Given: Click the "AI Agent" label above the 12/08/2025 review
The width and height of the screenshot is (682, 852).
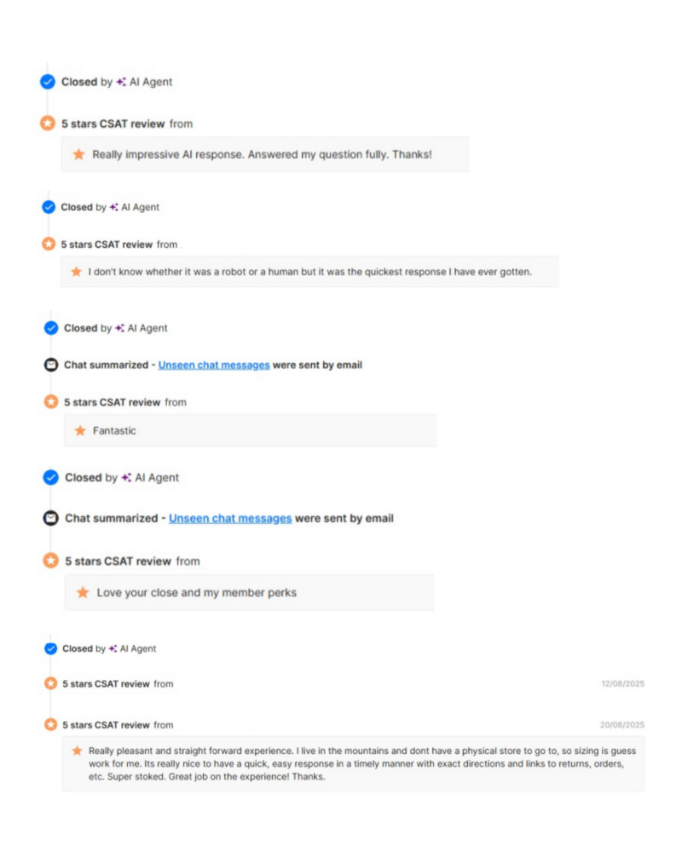Looking at the screenshot, I should pyautogui.click(x=137, y=648).
